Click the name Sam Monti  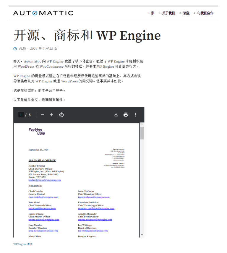point(34,202)
